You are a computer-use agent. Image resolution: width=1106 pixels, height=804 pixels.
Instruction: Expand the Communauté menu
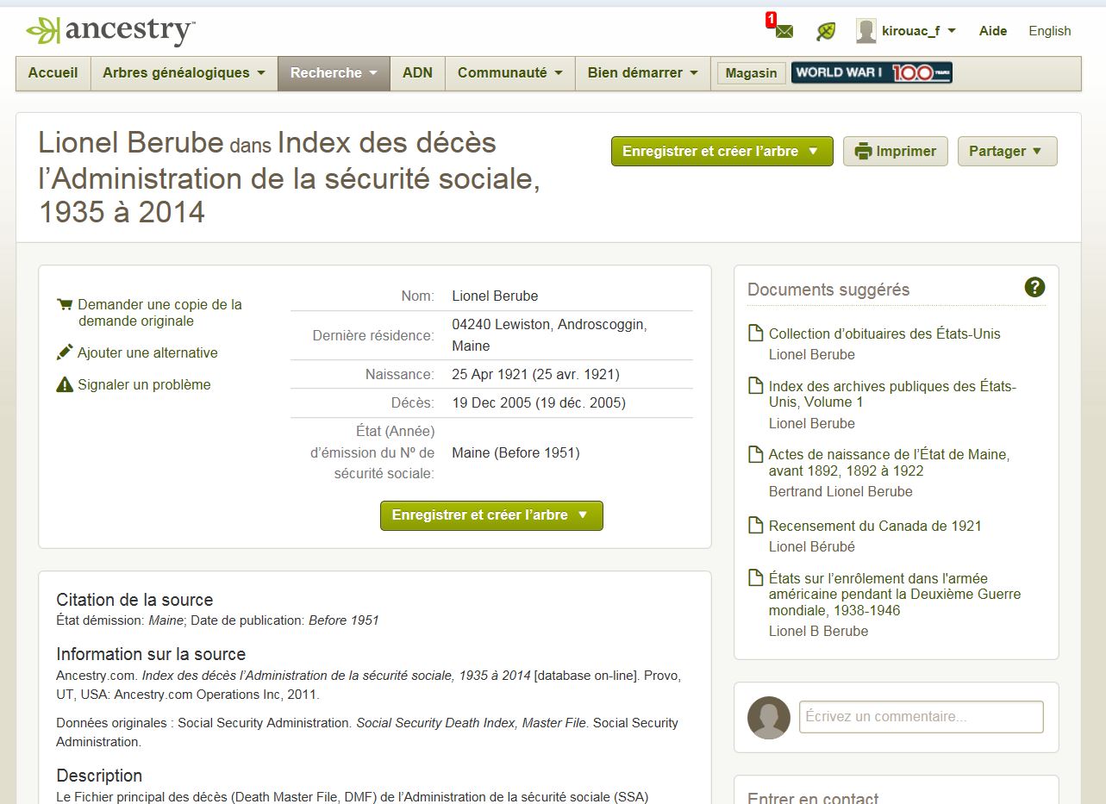[509, 73]
